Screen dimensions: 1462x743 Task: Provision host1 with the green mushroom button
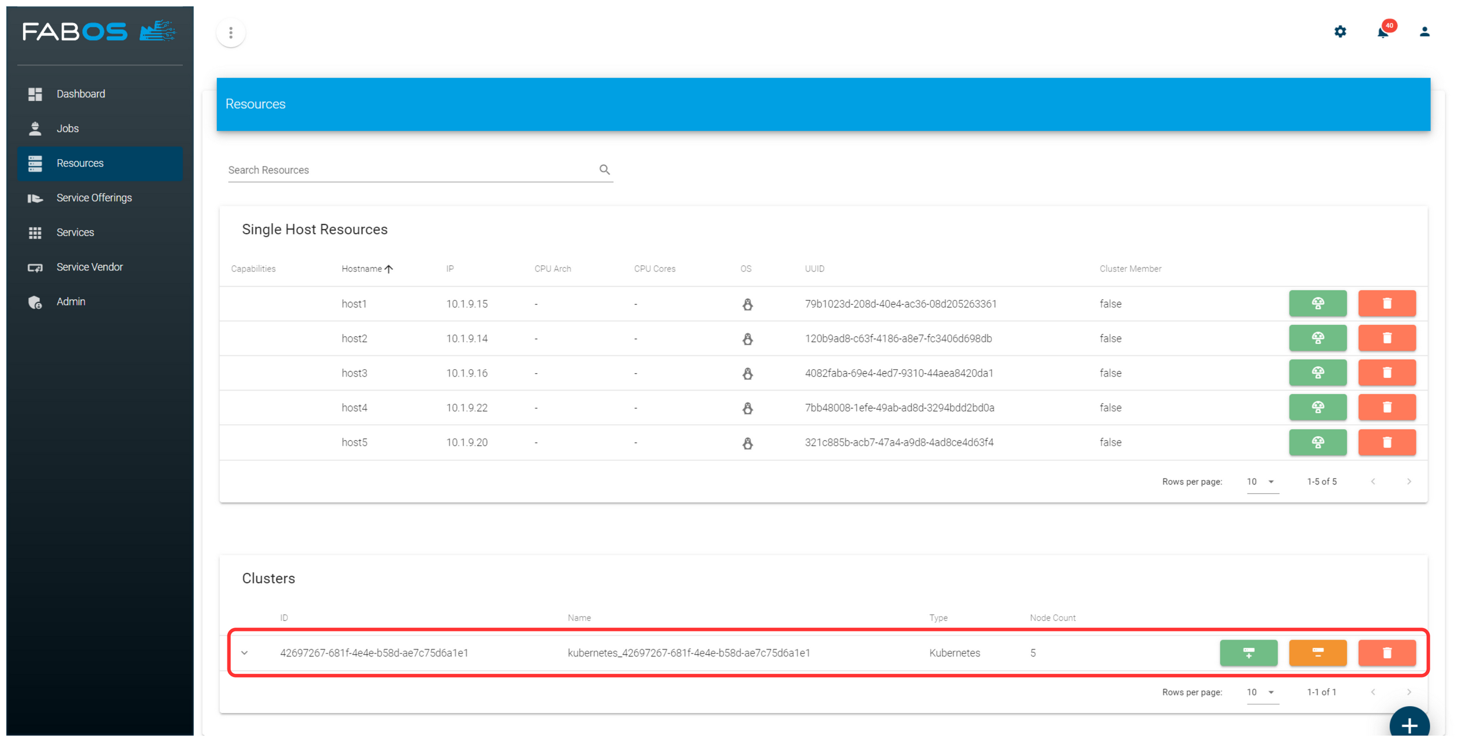1318,303
